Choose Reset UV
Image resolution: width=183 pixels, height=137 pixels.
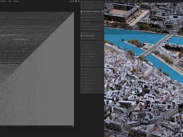(x=92, y=75)
